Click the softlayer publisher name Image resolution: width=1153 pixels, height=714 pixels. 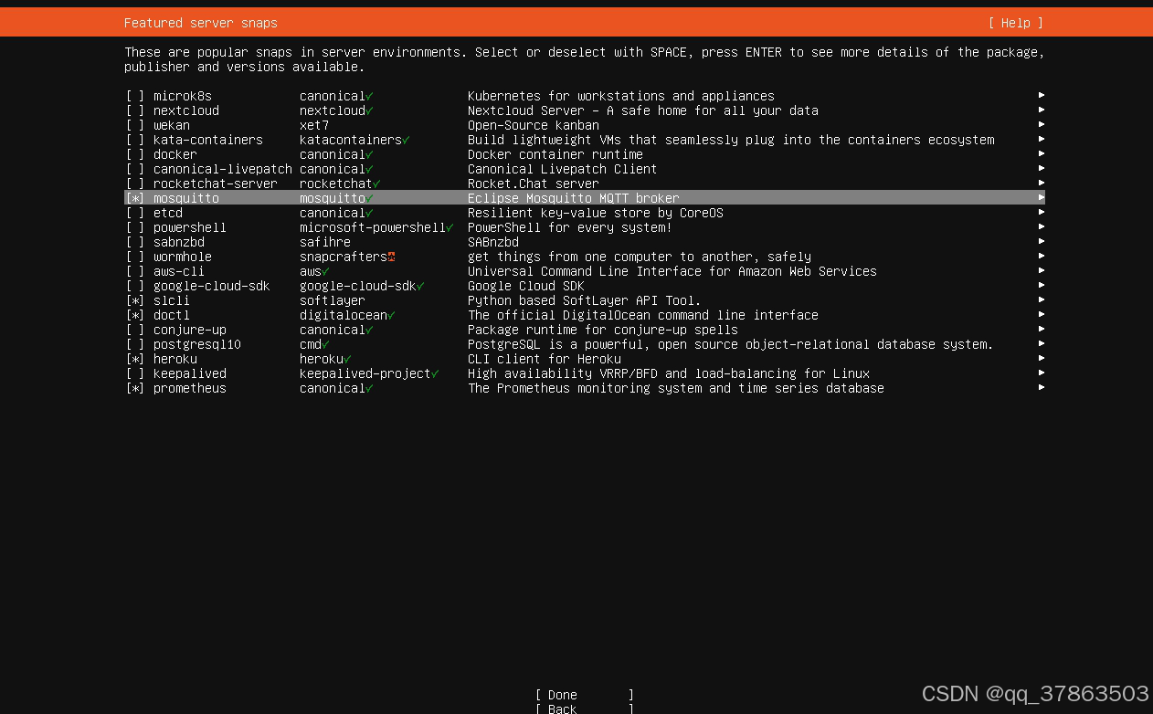point(333,300)
